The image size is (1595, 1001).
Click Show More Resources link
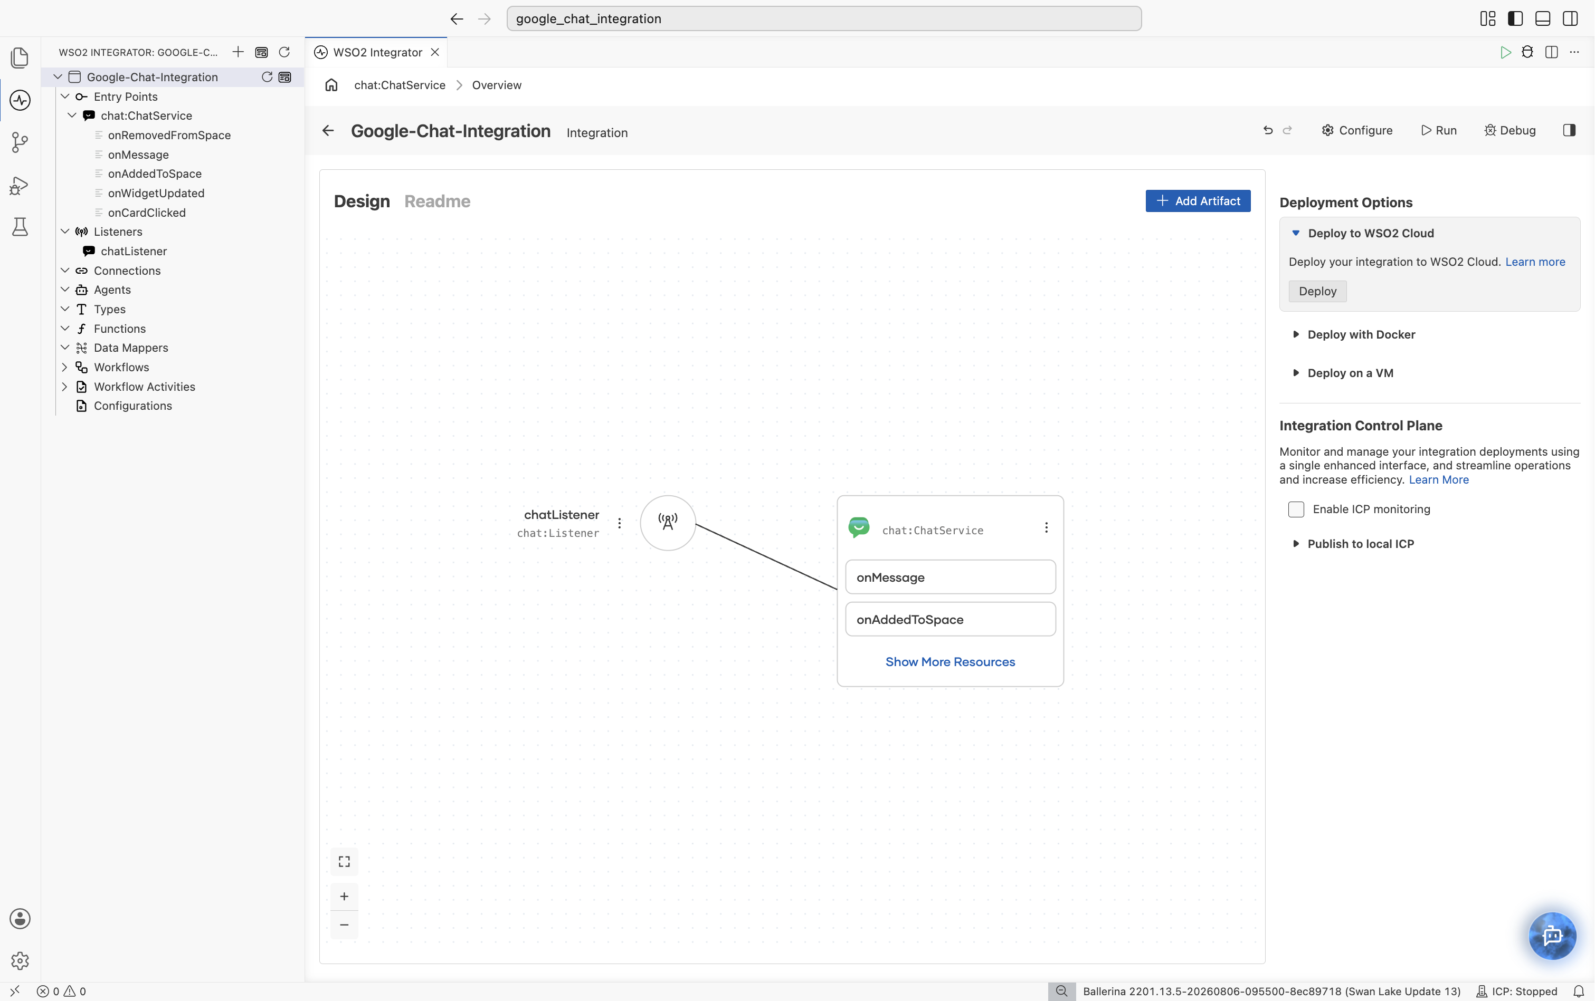tap(950, 661)
